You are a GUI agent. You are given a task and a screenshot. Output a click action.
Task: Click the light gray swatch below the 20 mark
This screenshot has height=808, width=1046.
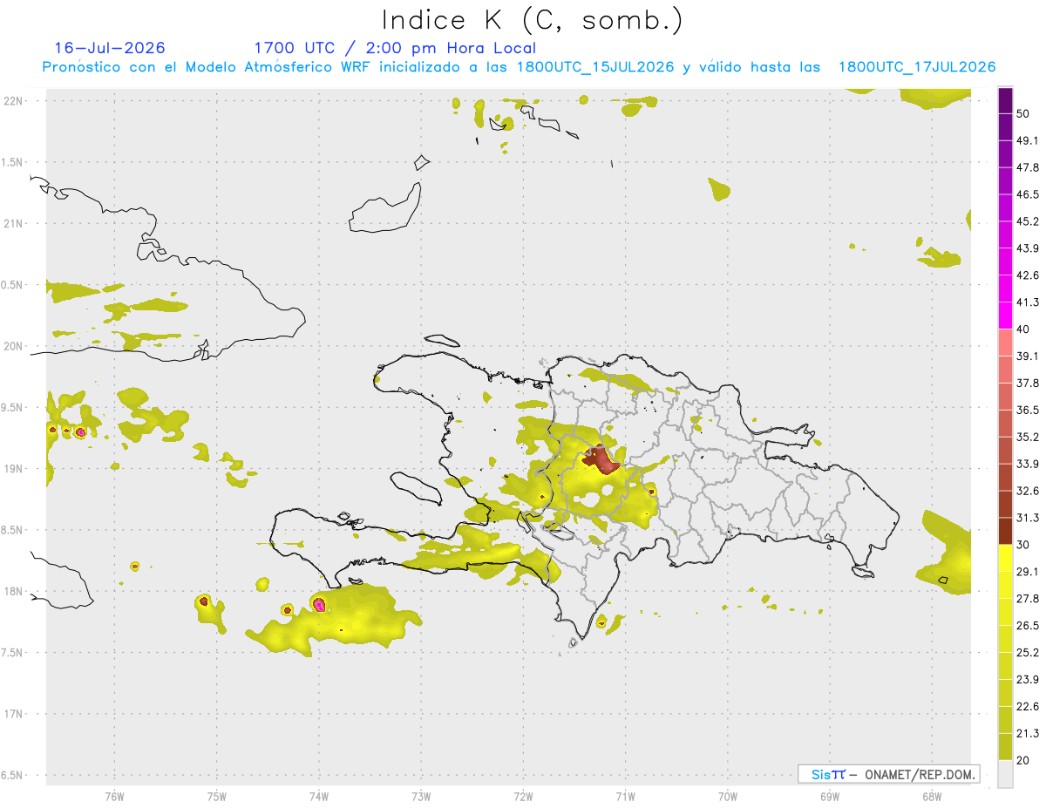click(x=1005, y=774)
